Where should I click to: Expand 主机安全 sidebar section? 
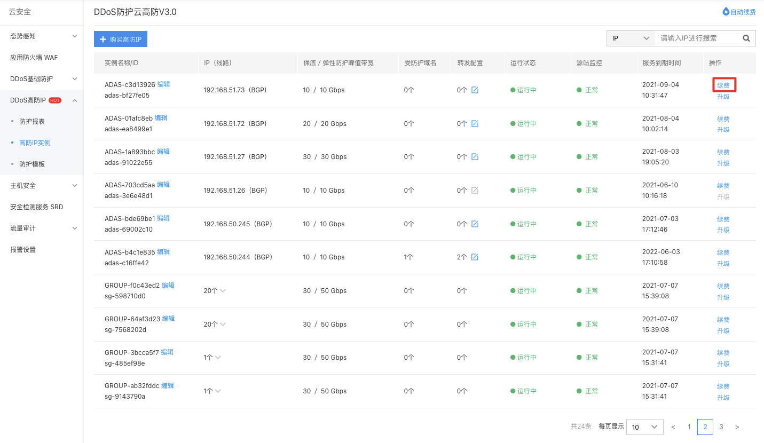75,186
